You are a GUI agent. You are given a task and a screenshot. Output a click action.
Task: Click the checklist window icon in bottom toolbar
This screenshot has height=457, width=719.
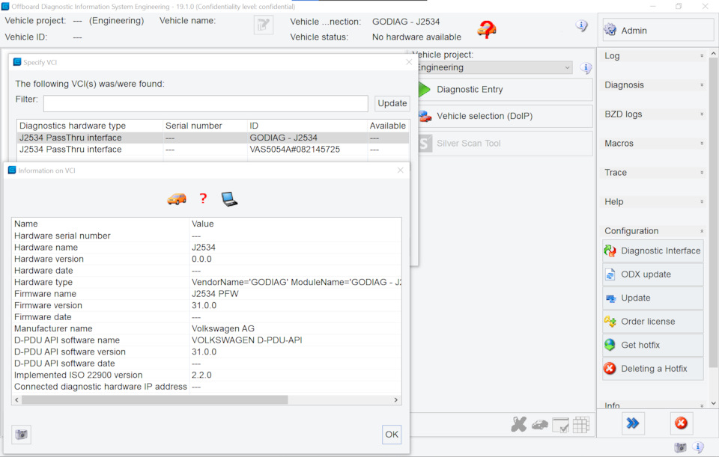pyautogui.click(x=560, y=425)
